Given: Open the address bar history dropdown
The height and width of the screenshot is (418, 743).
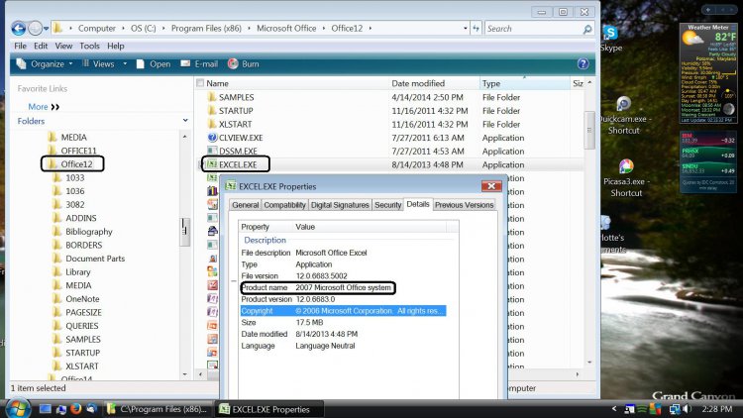Looking at the screenshot, I should [x=466, y=29].
